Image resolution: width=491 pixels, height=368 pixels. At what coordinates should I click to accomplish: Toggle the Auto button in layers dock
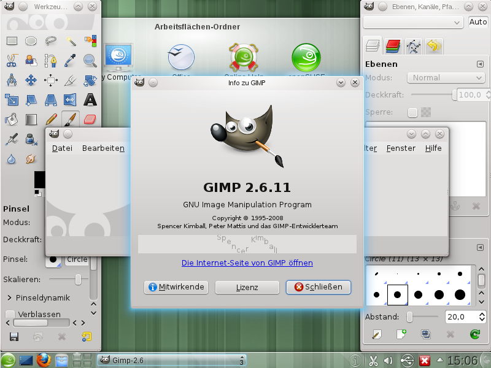click(478, 22)
